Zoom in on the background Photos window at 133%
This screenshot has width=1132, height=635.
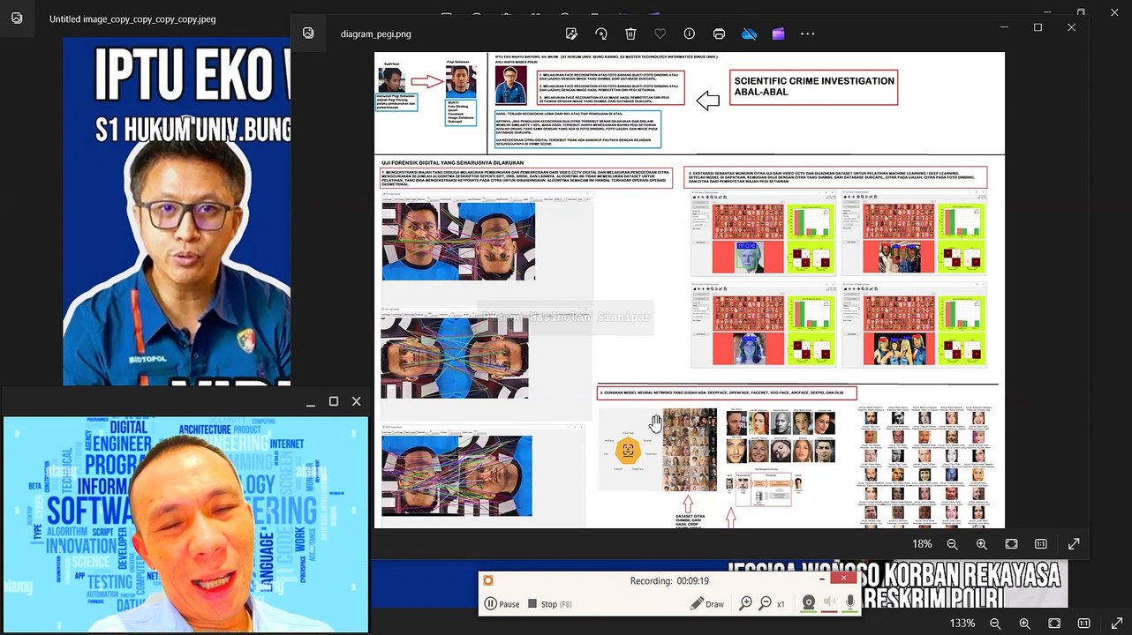(1024, 624)
